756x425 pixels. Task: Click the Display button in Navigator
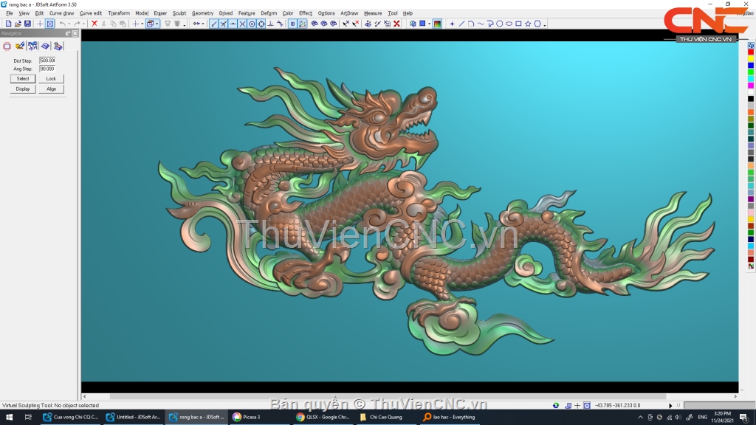(23, 89)
